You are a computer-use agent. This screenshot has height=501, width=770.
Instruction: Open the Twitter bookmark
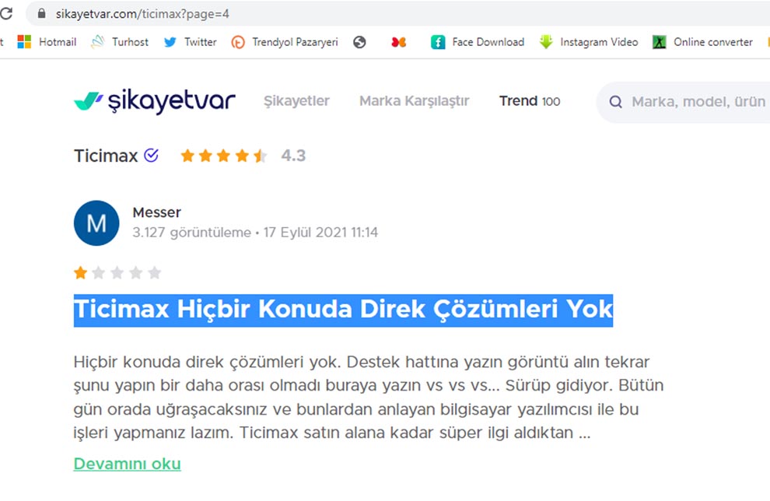point(190,42)
